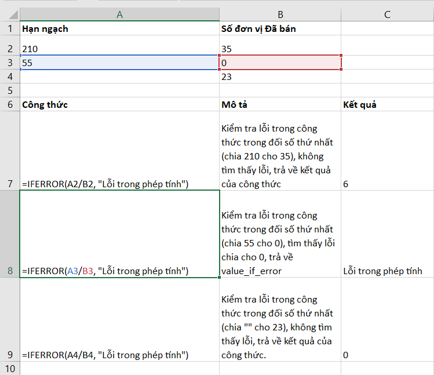This screenshot has height=375, width=434.
Task: Click formula cell with A3/B3
Action: tap(119, 234)
